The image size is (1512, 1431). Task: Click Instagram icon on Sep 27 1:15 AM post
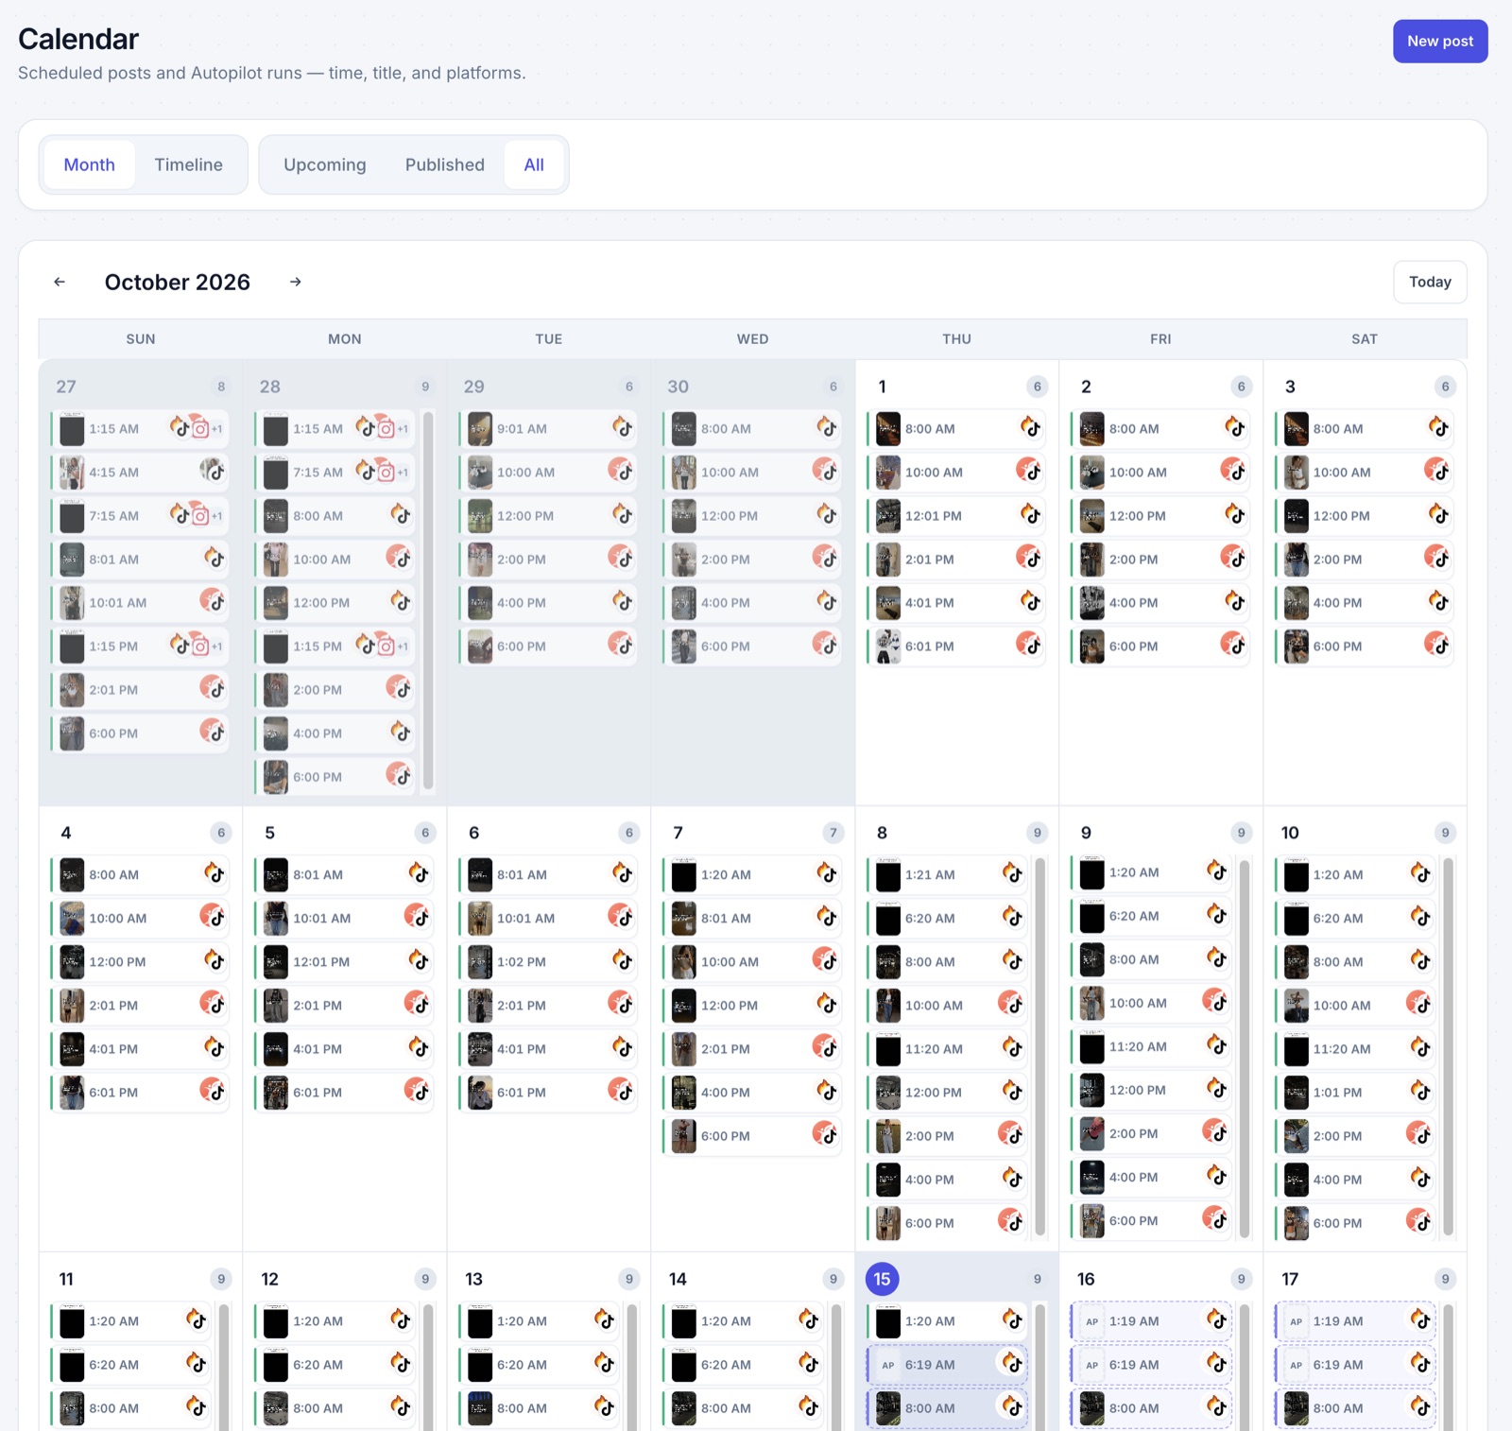point(200,429)
